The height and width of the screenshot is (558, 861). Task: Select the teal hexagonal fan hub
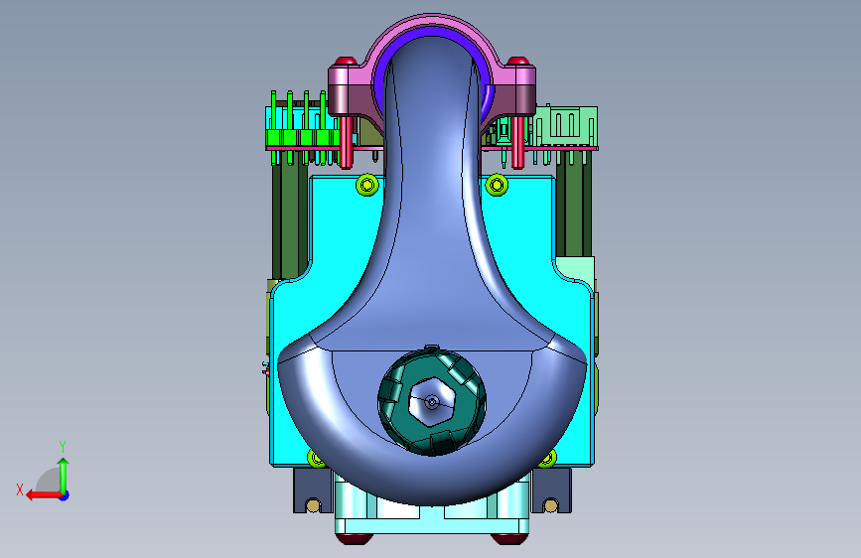pyautogui.click(x=432, y=402)
